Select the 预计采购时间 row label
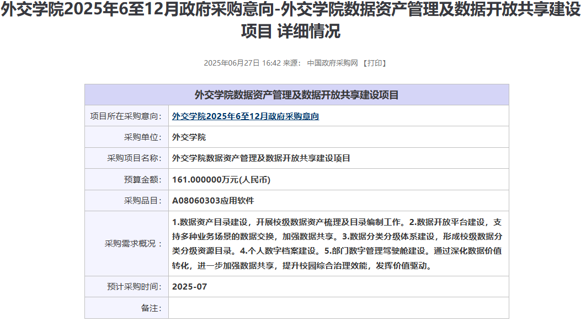This screenshot has height=321, width=586. point(134,287)
